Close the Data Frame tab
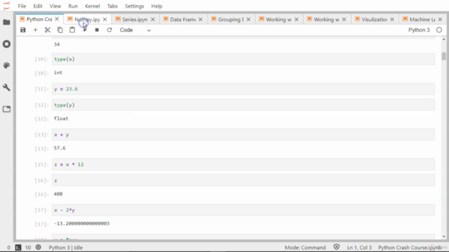The height and width of the screenshot is (252, 449). 201,20
